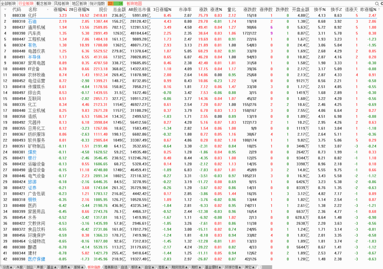Open the 证券 sector link
The height and width of the screenshot is (269, 383).
32,188
